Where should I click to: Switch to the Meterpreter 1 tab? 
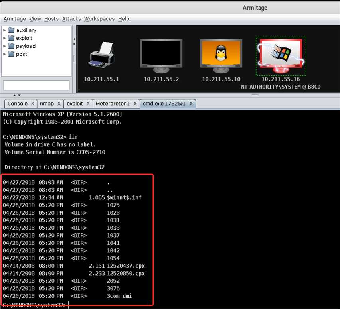click(x=113, y=104)
